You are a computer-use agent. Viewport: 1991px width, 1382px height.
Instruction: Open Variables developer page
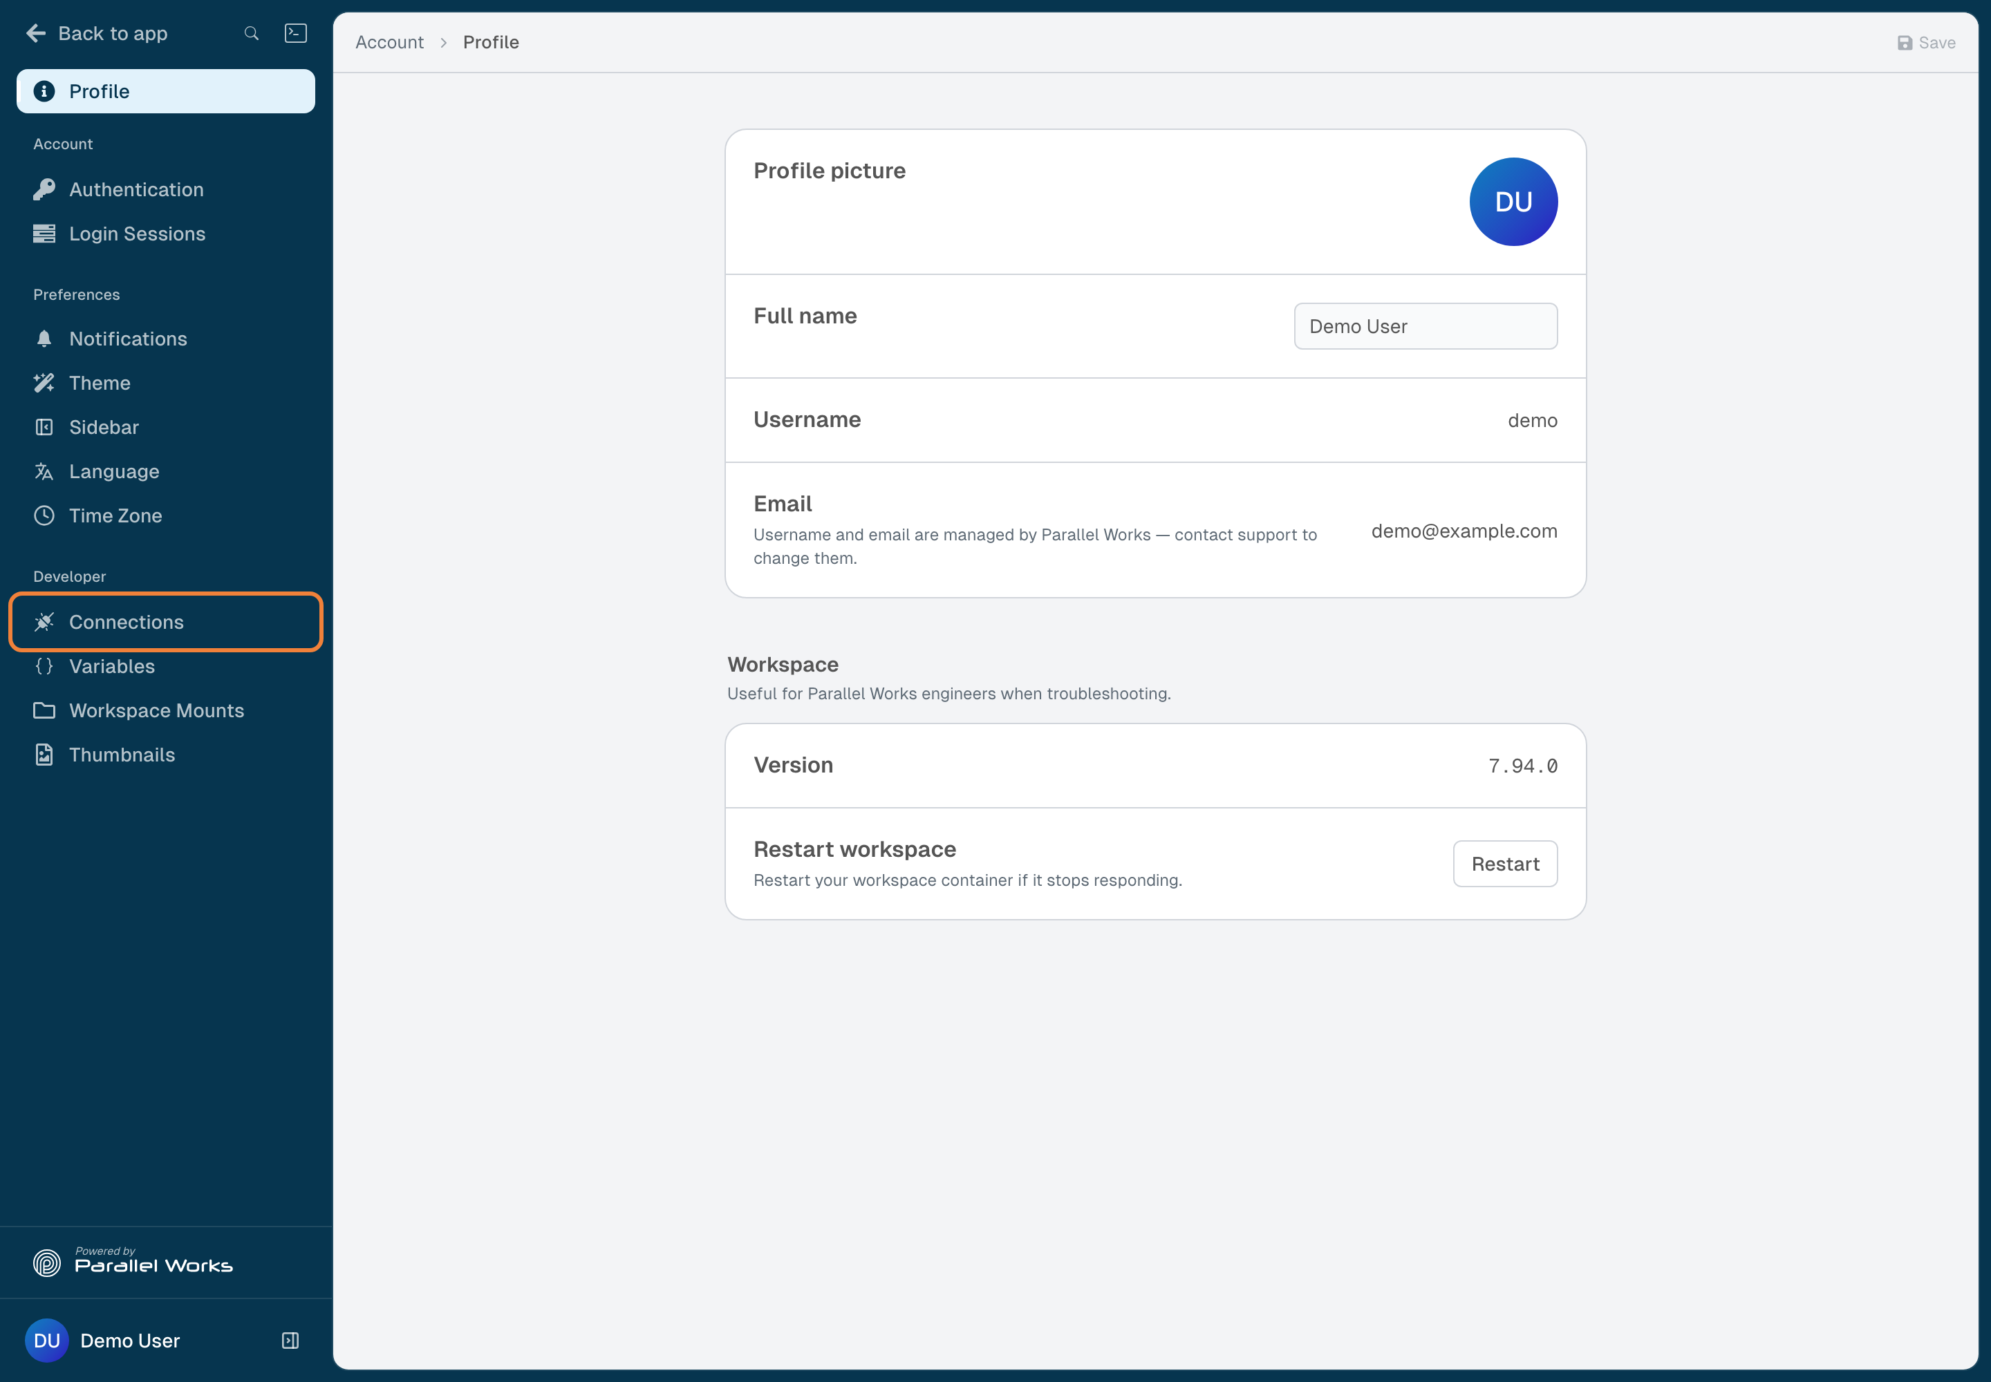(165, 666)
